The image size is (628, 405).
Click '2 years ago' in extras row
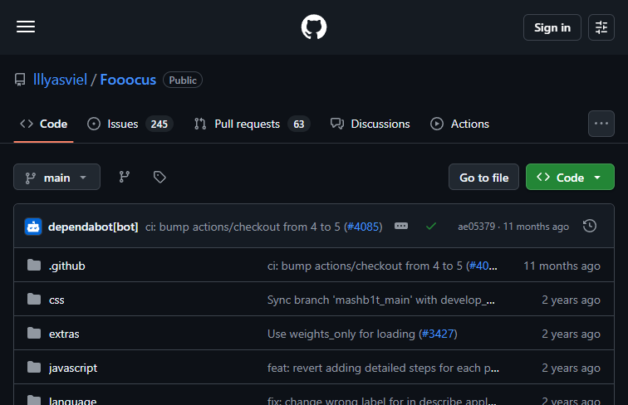tap(572, 334)
